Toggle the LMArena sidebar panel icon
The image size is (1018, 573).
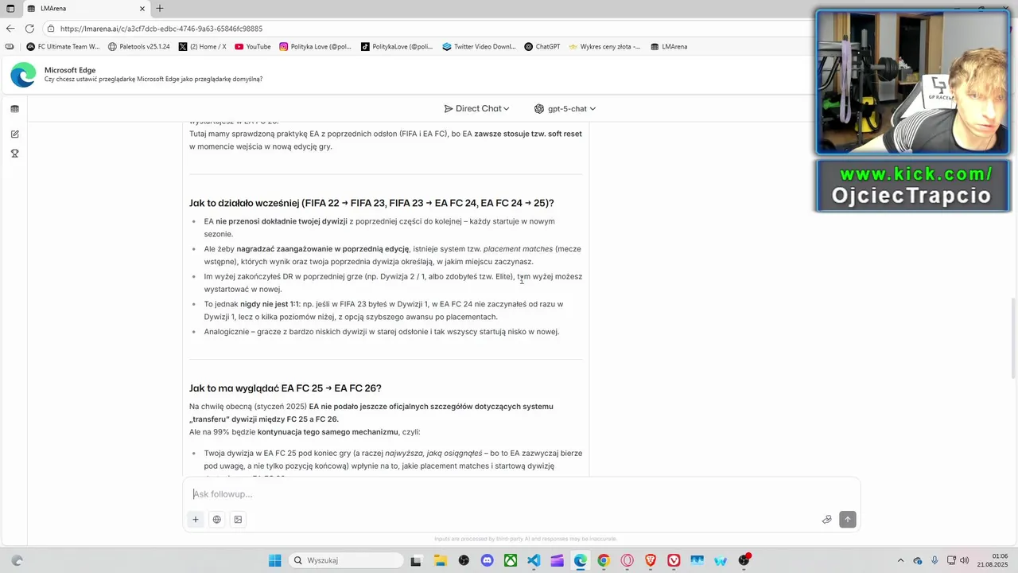[14, 109]
